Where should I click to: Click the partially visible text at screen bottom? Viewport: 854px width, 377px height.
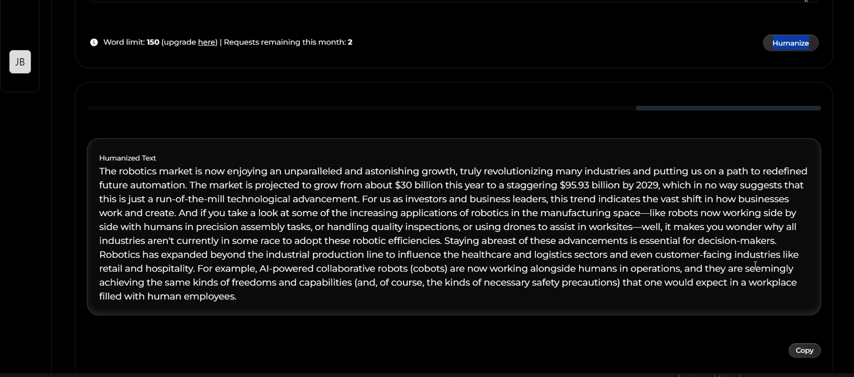click(706, 374)
